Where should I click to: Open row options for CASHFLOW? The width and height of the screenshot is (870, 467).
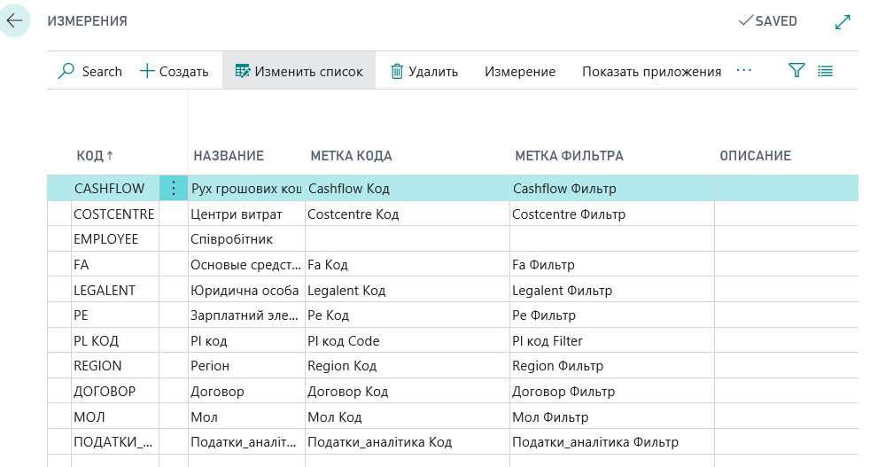click(x=173, y=188)
